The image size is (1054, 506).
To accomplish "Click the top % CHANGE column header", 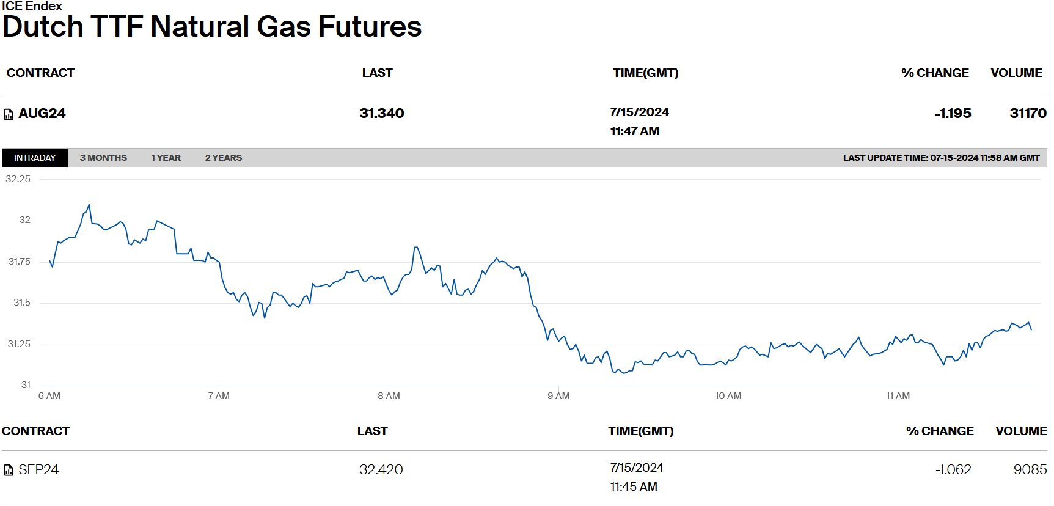I will 935,73.
